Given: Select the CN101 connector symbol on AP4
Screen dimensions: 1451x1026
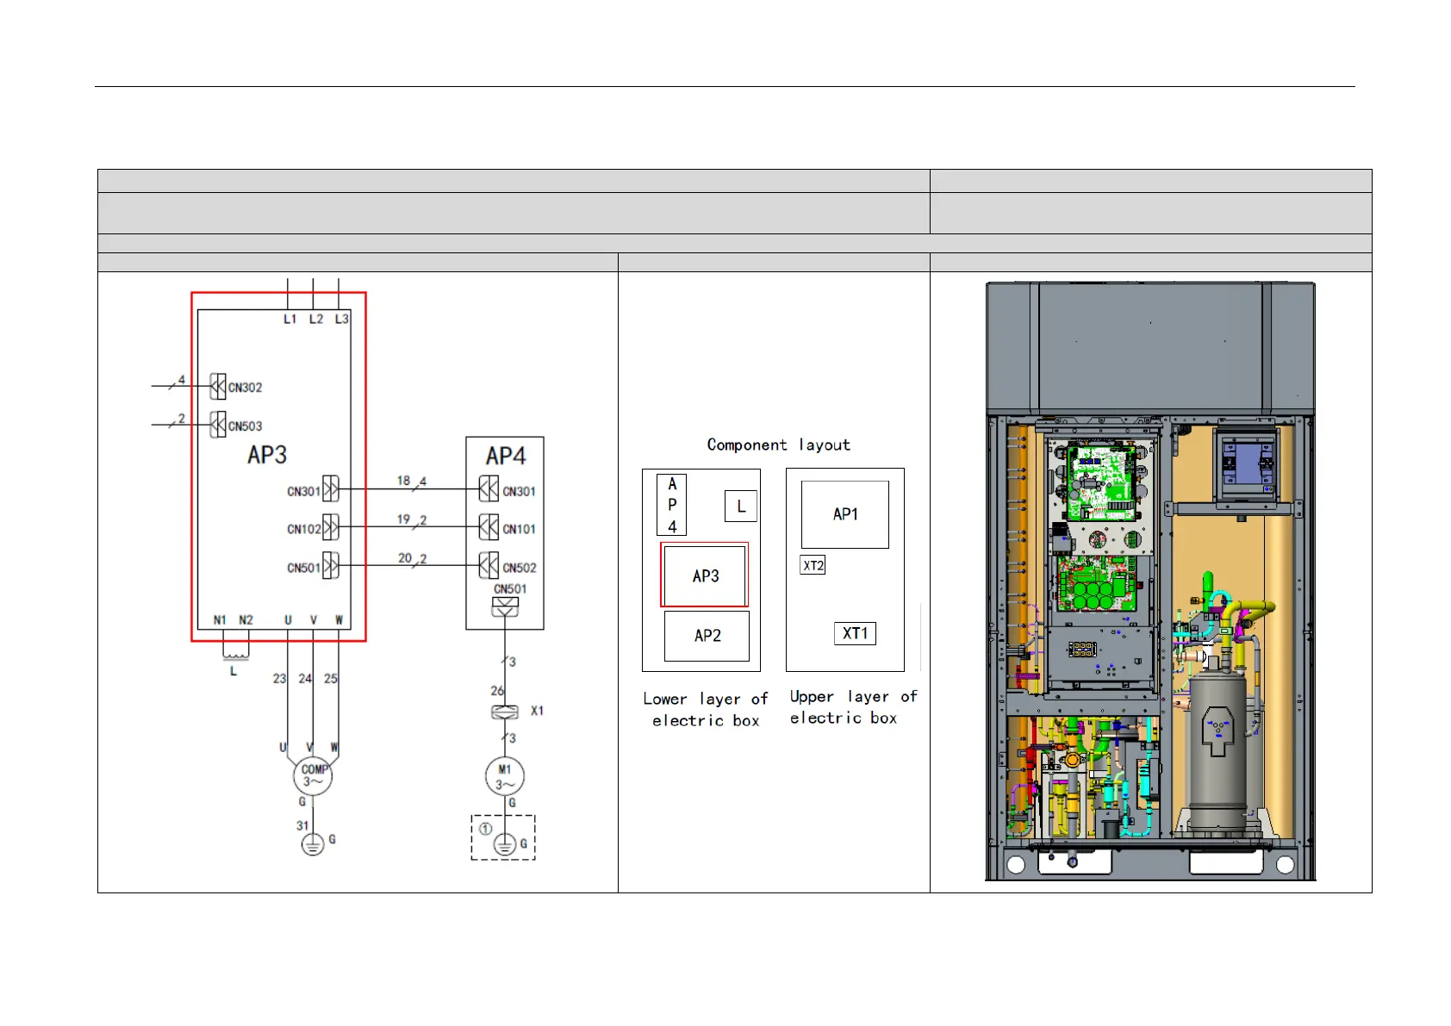Looking at the screenshot, I should [489, 527].
